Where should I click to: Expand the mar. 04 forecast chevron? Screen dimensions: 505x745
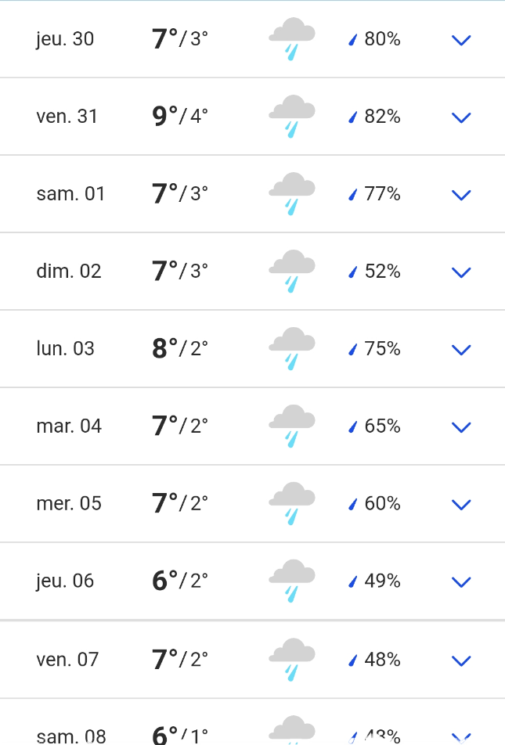(461, 427)
